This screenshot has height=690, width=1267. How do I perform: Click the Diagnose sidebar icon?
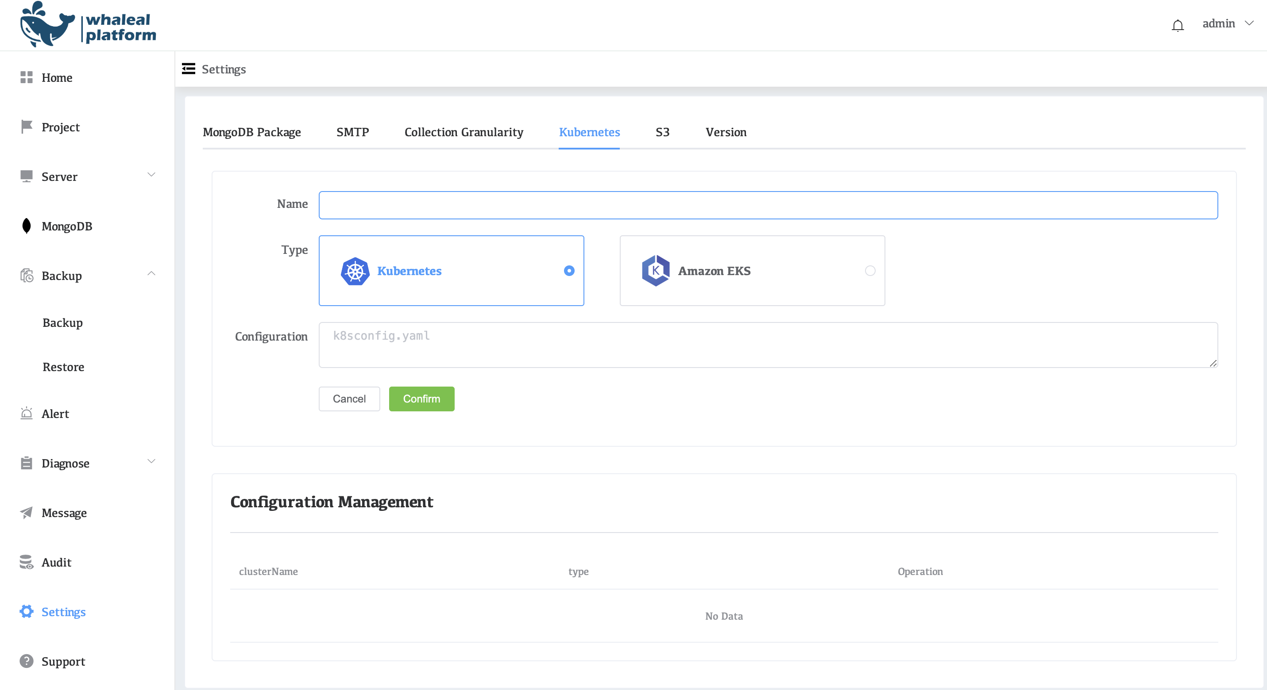coord(27,463)
